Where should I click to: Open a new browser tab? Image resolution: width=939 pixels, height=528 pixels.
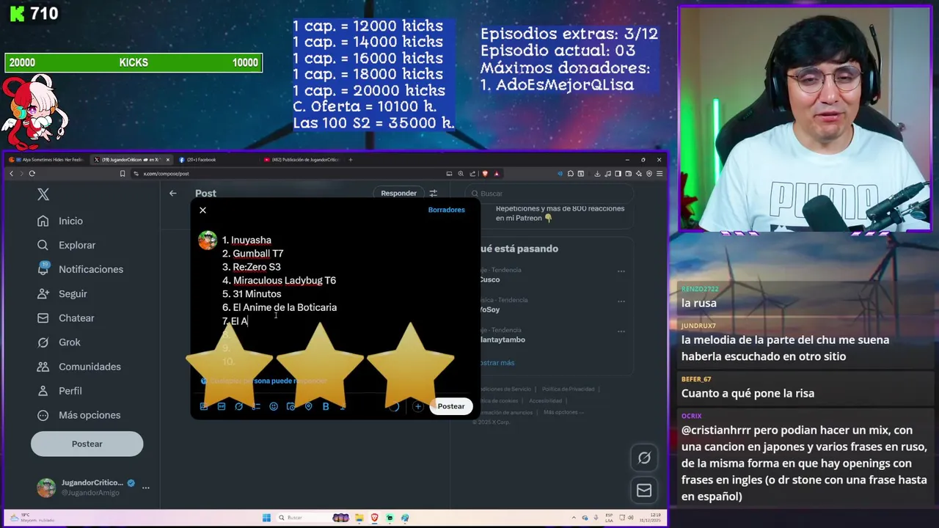click(350, 160)
